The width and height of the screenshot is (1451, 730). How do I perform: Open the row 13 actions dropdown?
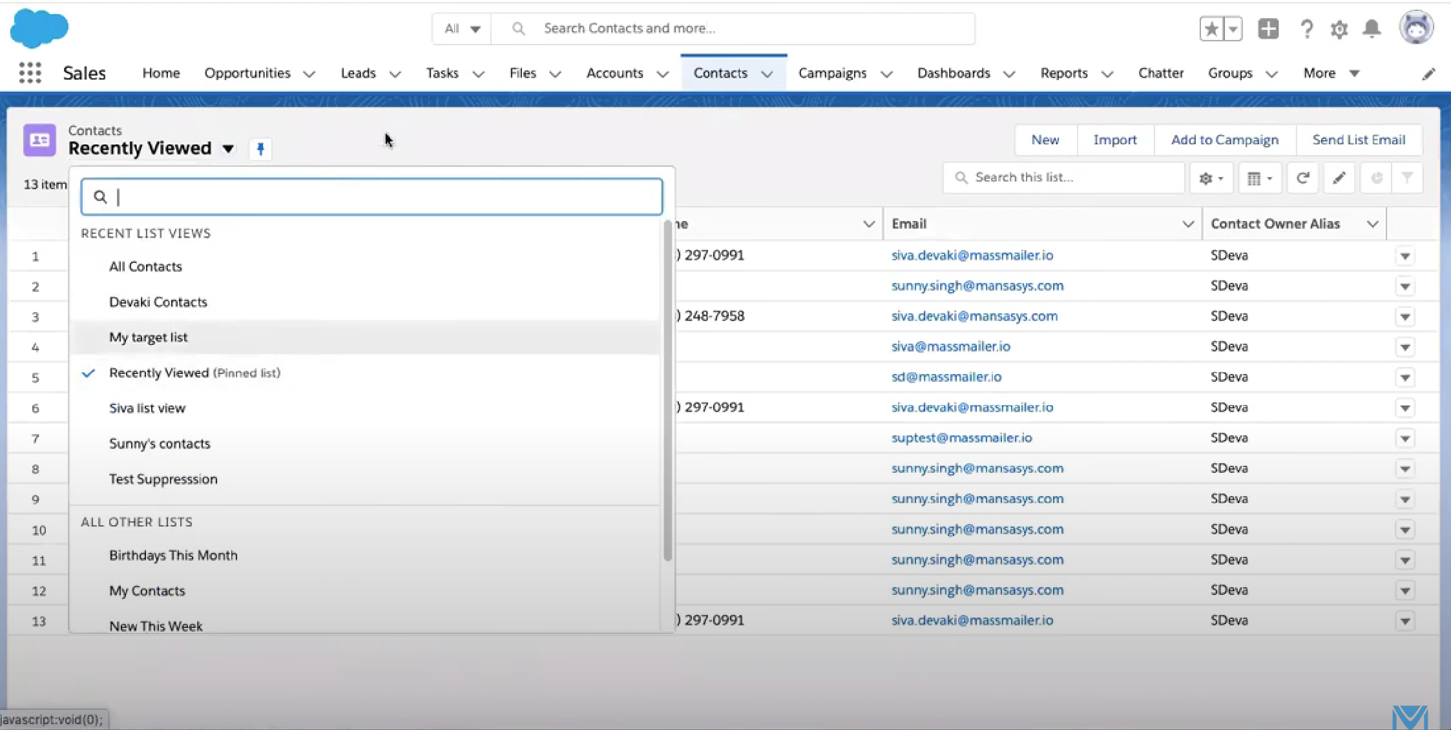tap(1405, 621)
